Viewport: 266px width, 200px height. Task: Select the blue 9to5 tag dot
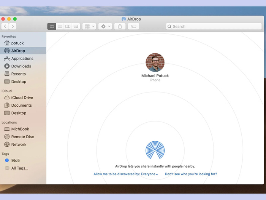click(7, 160)
